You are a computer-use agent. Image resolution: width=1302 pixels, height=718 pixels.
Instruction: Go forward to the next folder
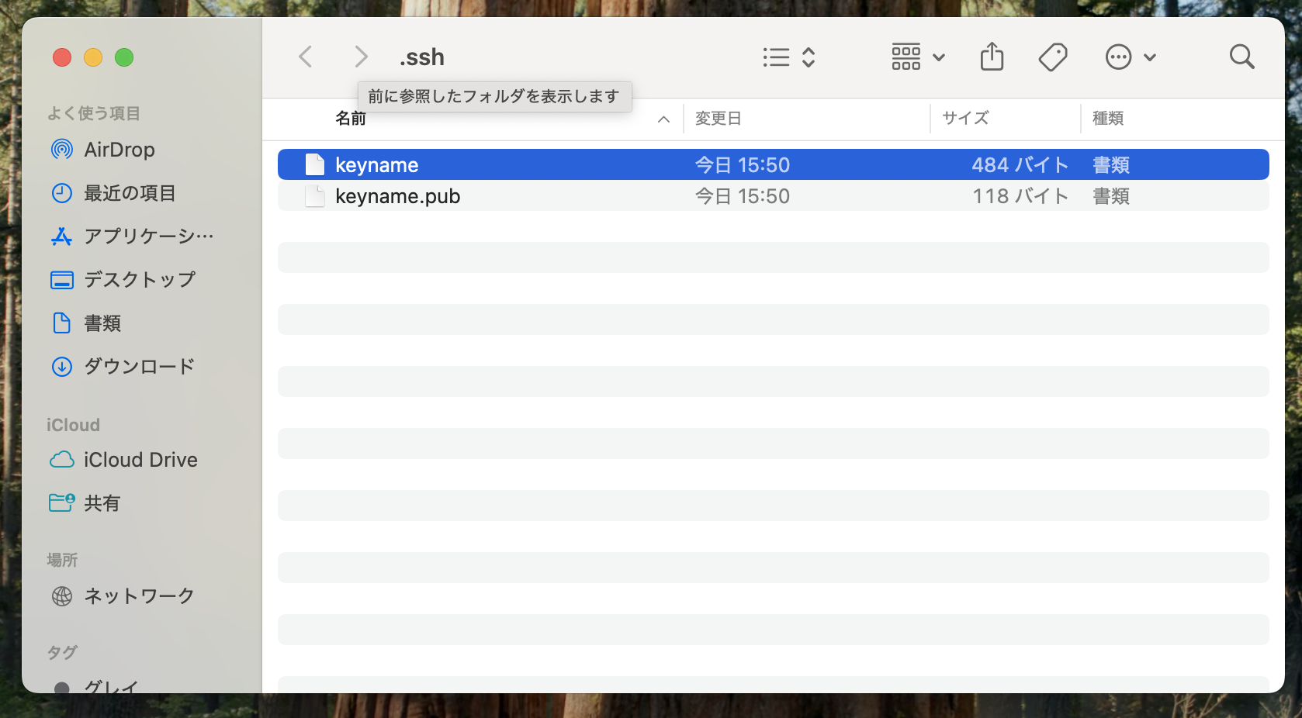point(361,57)
